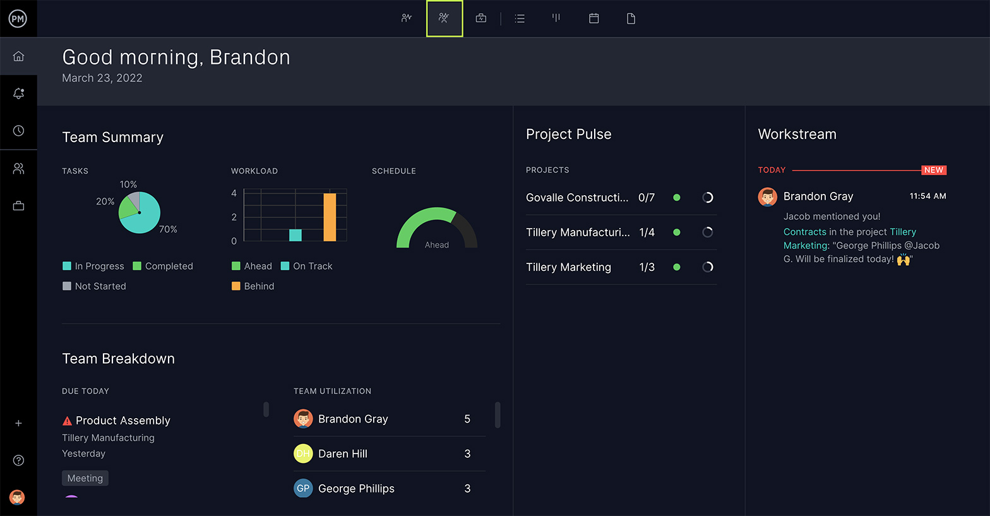Viewport: 990px width, 516px height.
Task: Open the user profile avatar in sidebar
Action: (x=17, y=497)
